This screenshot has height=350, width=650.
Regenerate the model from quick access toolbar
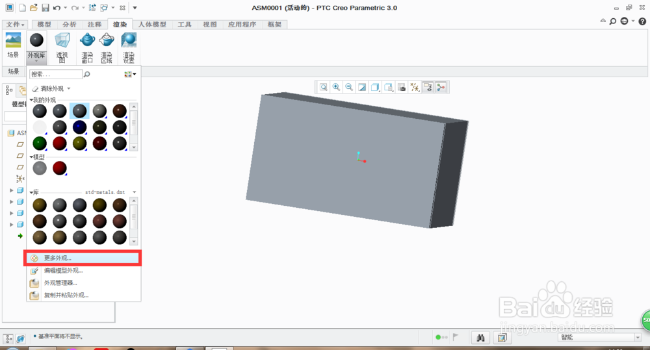(92, 7)
